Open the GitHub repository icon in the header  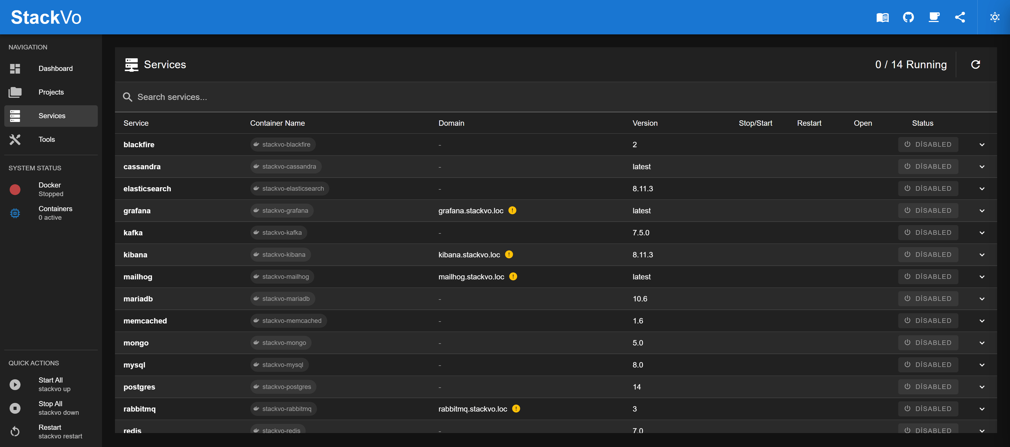coord(908,17)
